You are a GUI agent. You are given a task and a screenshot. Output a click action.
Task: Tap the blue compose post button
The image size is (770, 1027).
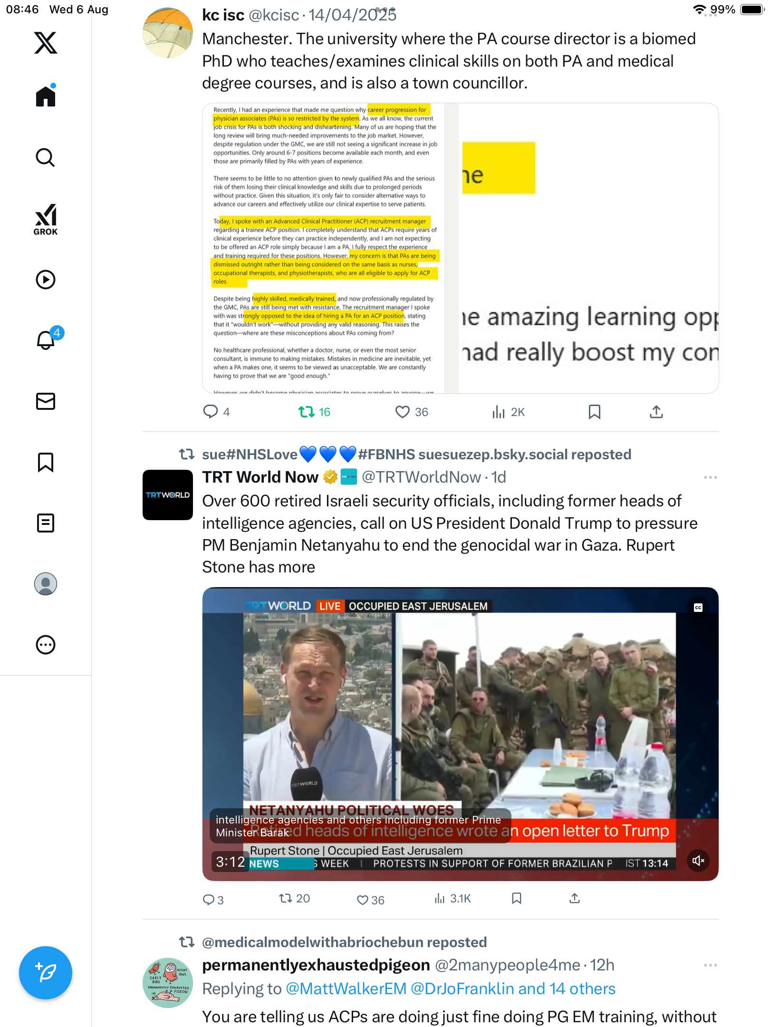coord(46,973)
